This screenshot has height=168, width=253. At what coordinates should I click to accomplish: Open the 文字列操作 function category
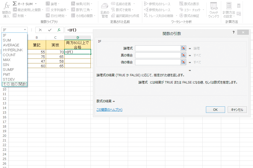pyautogui.click(x=57, y=10)
